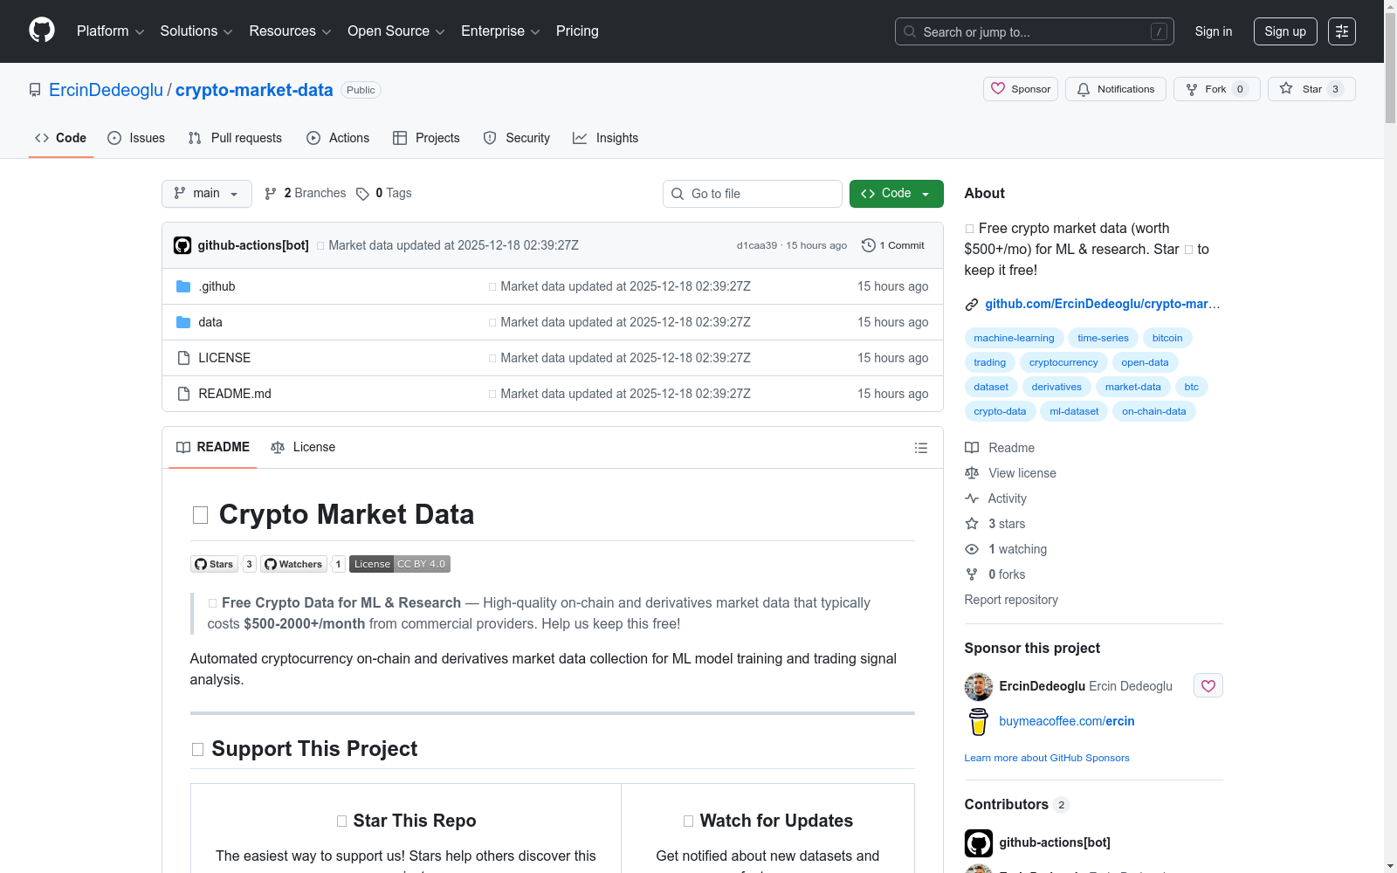Click ErcinDedeoglu's avatar in Sponsor section
This screenshot has width=1397, height=873.
tap(979, 687)
